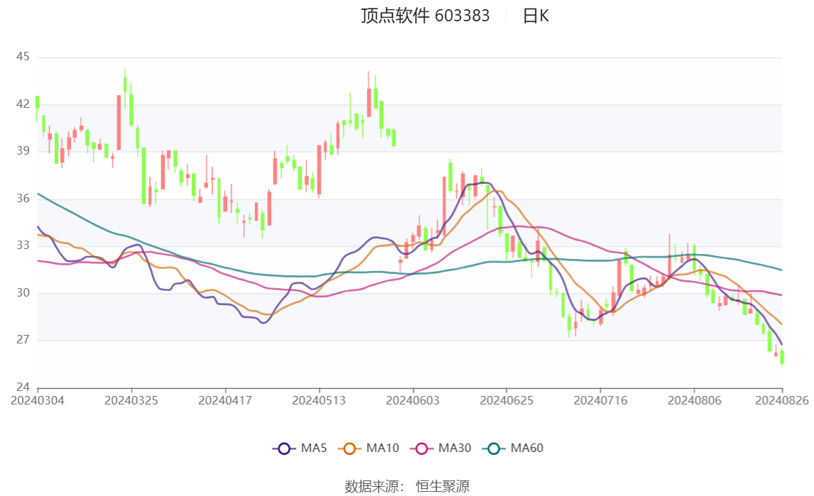The image size is (814, 496).
Task: Click the 42 price axis label
Action: point(23,104)
